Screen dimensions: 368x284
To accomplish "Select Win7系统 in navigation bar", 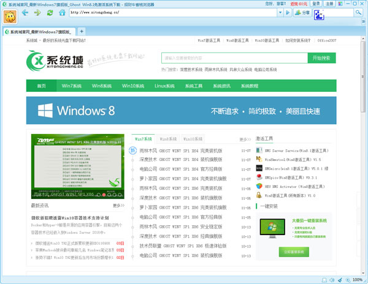I will (72, 86).
